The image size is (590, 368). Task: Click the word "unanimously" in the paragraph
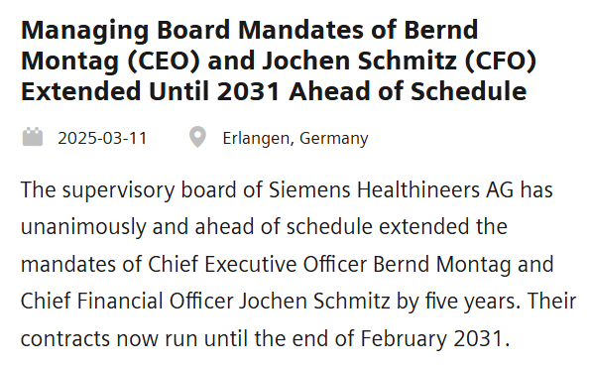tap(83, 227)
